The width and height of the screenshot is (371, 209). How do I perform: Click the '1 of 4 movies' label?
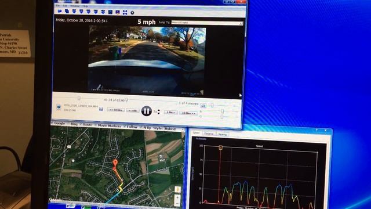[x=188, y=103]
